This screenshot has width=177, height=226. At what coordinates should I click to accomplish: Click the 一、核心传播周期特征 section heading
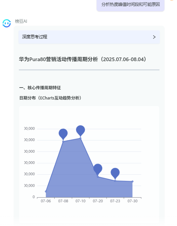[40, 88]
